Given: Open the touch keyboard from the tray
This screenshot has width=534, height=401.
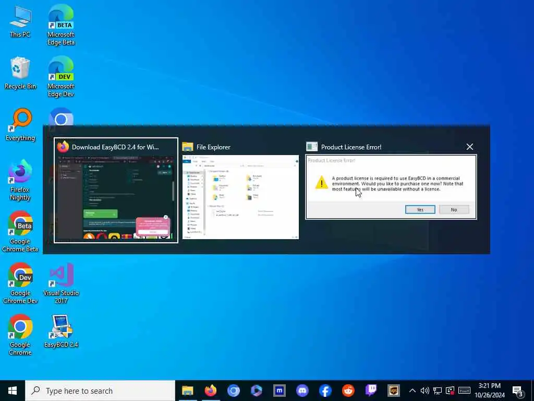Looking at the screenshot, I should [464, 391].
